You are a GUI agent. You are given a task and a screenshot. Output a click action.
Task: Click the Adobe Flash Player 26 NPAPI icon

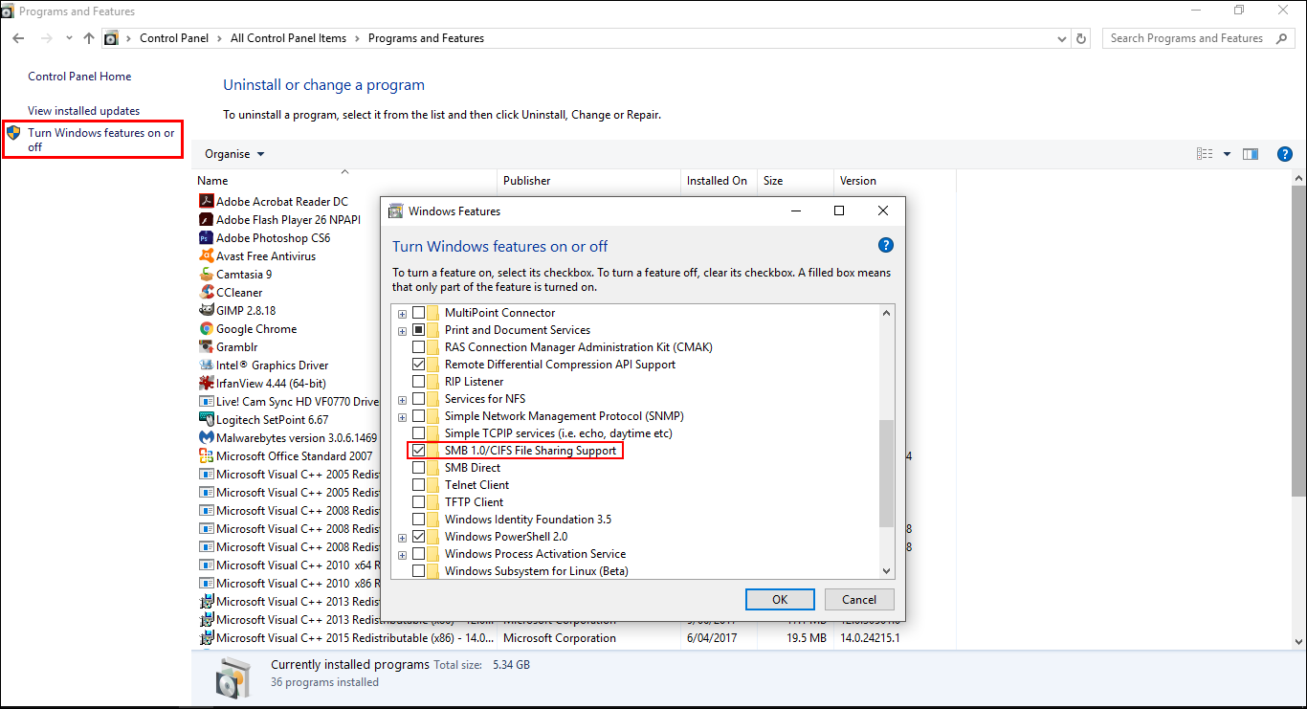[x=206, y=220]
